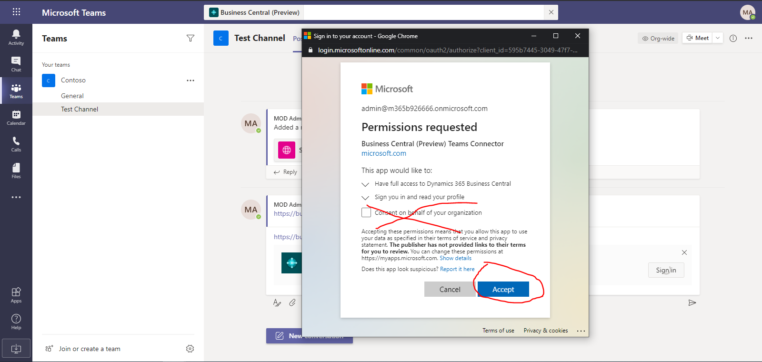The image size is (762, 362).
Task: Check Consent on behalf of your organization
Action: pyautogui.click(x=366, y=212)
